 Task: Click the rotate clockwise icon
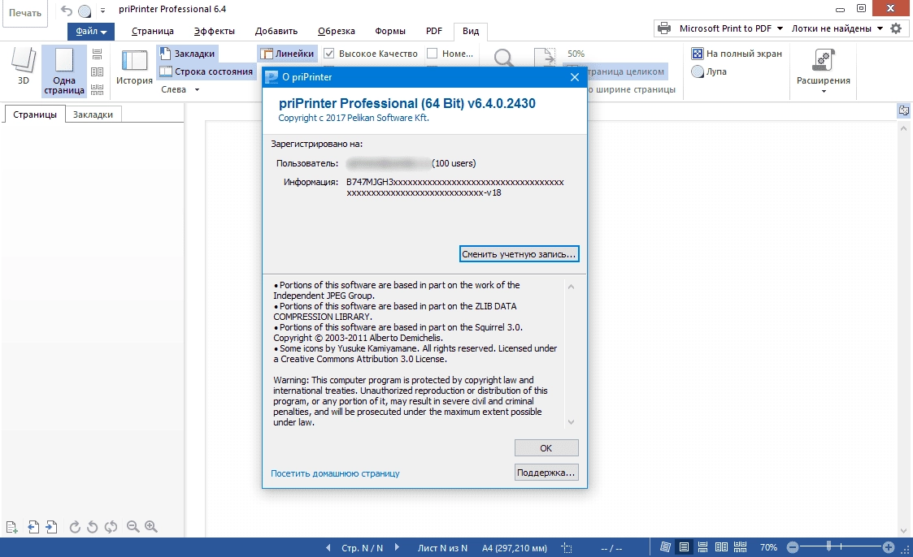click(x=75, y=527)
